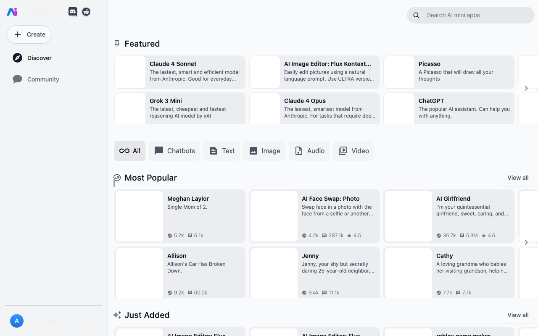Open the Picasso featured app
538x336 pixels.
[x=449, y=72]
